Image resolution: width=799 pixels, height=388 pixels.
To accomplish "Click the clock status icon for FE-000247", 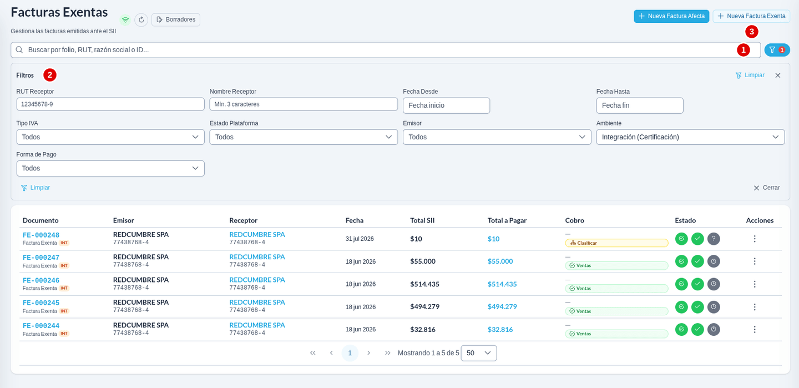I will click(714, 261).
